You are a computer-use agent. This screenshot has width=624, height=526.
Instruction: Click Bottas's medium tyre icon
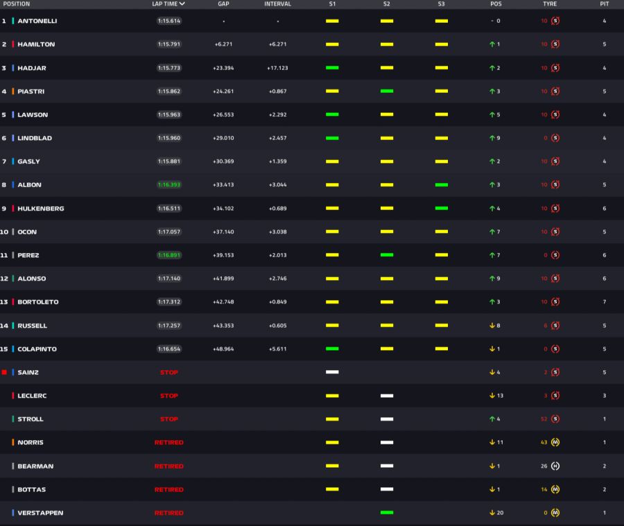coord(555,489)
